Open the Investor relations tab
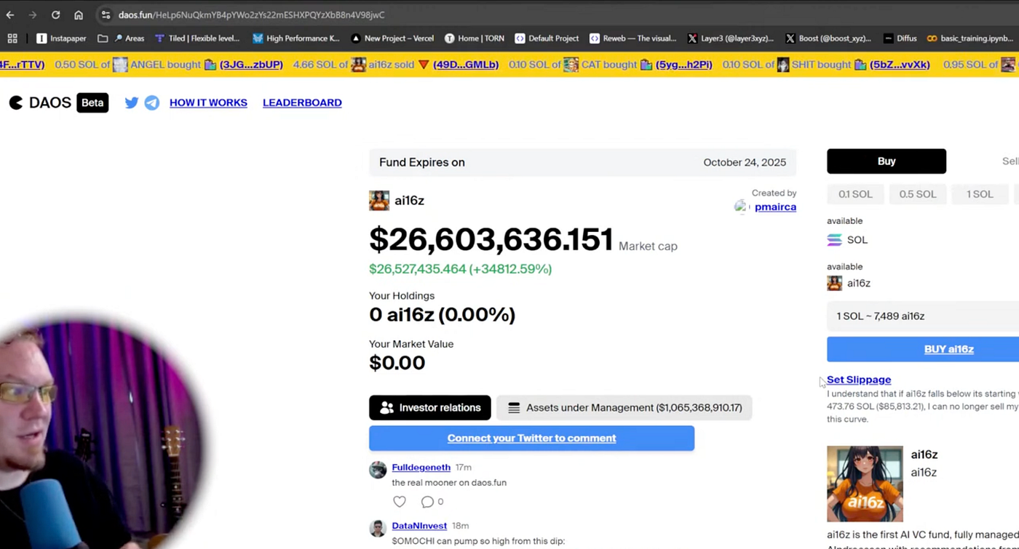 429,408
